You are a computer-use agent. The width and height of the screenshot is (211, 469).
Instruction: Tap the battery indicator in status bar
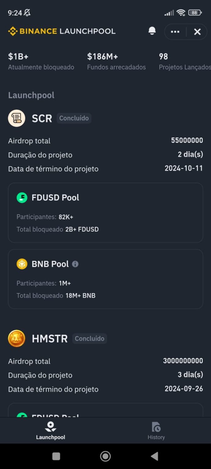pos(195,12)
